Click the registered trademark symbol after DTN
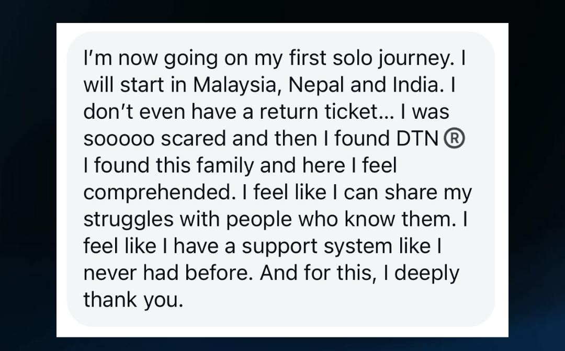The width and height of the screenshot is (565, 351). click(454, 139)
